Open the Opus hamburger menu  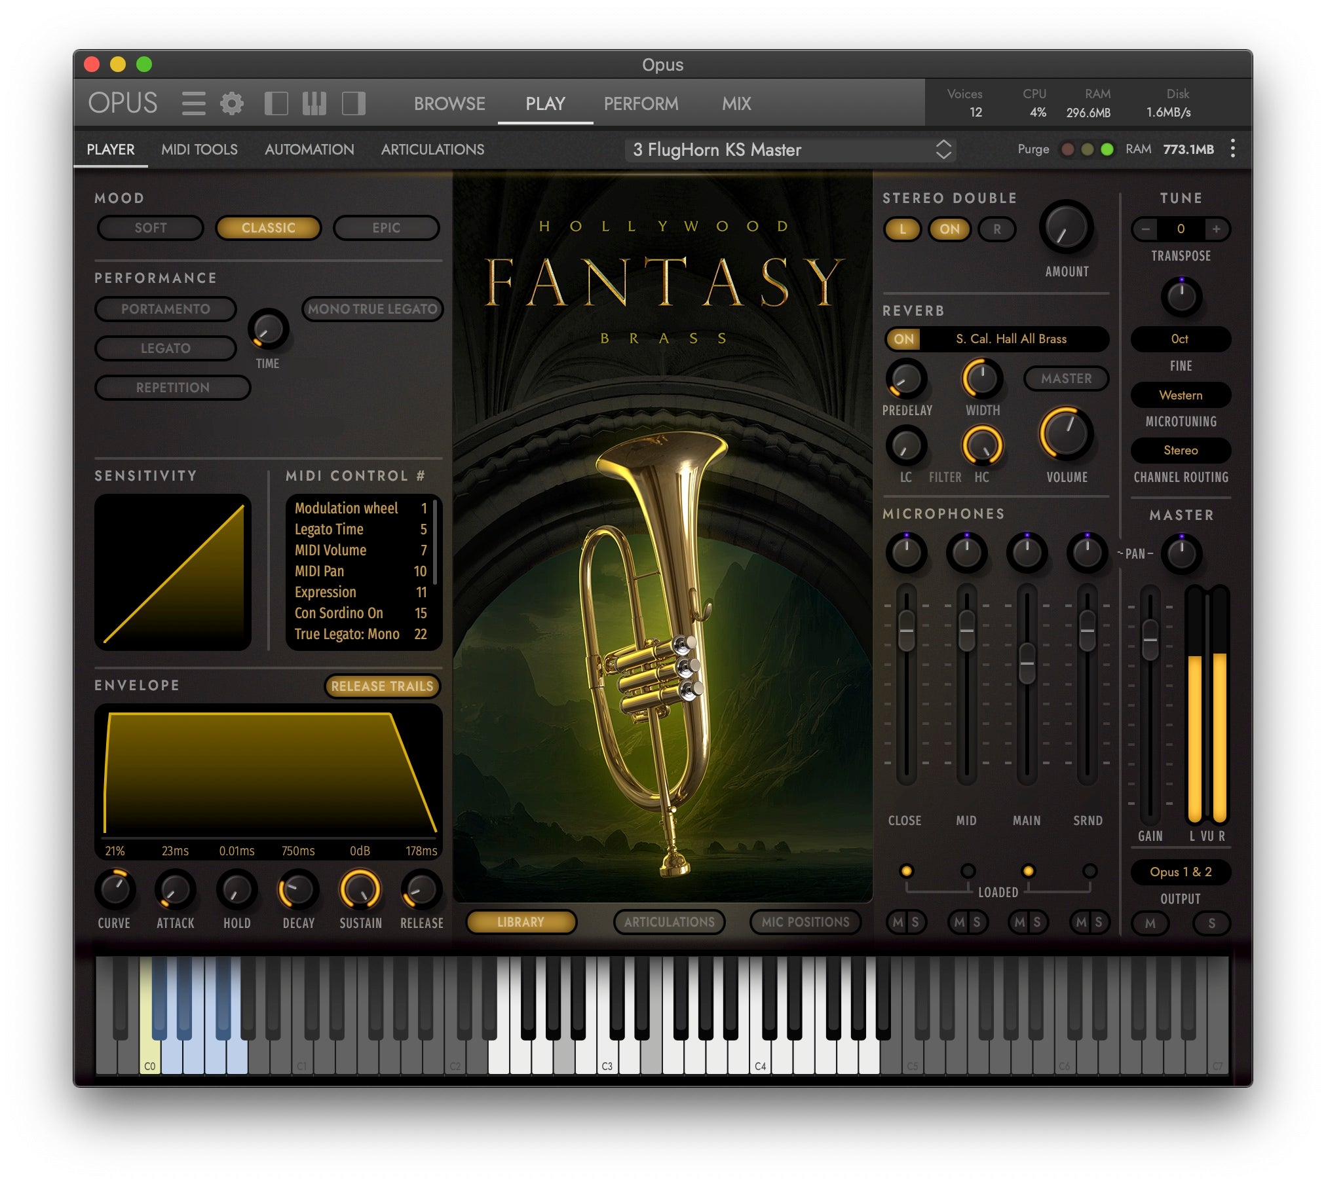[194, 103]
